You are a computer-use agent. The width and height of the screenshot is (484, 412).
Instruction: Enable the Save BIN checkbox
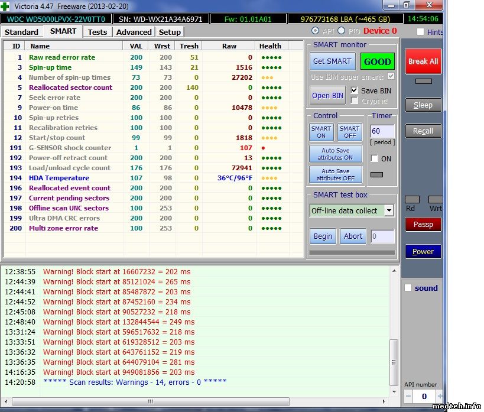coord(355,90)
